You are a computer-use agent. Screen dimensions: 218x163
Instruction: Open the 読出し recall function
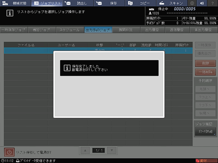pyautogui.click(x=78, y=3)
